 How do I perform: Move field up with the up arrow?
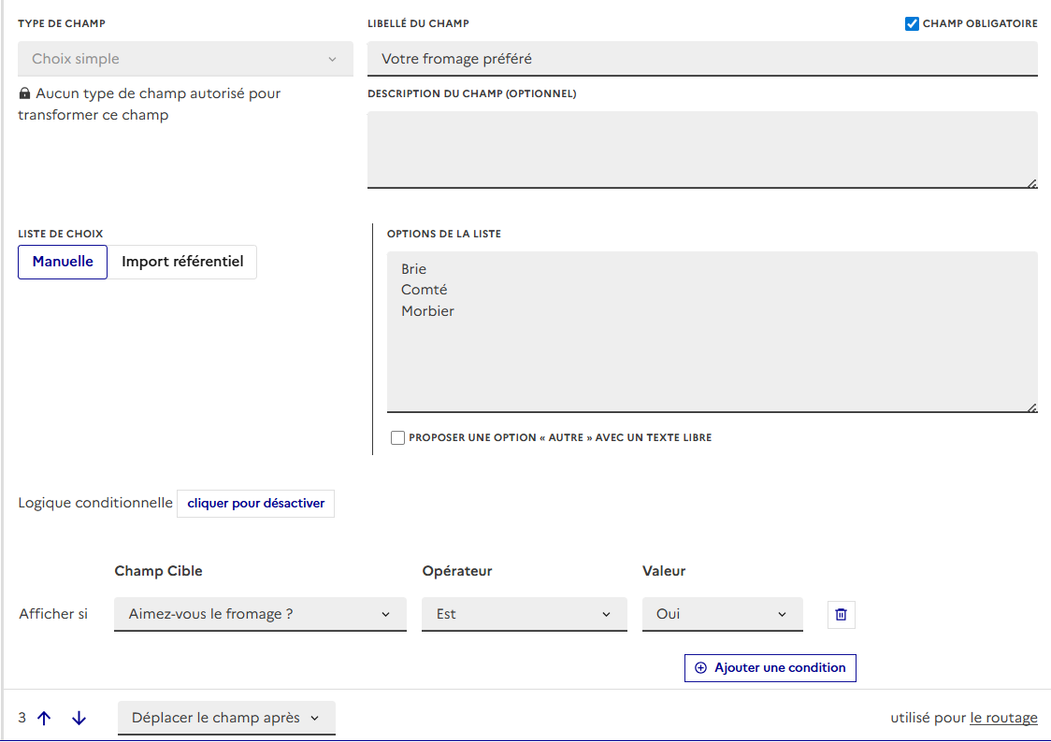coord(44,719)
